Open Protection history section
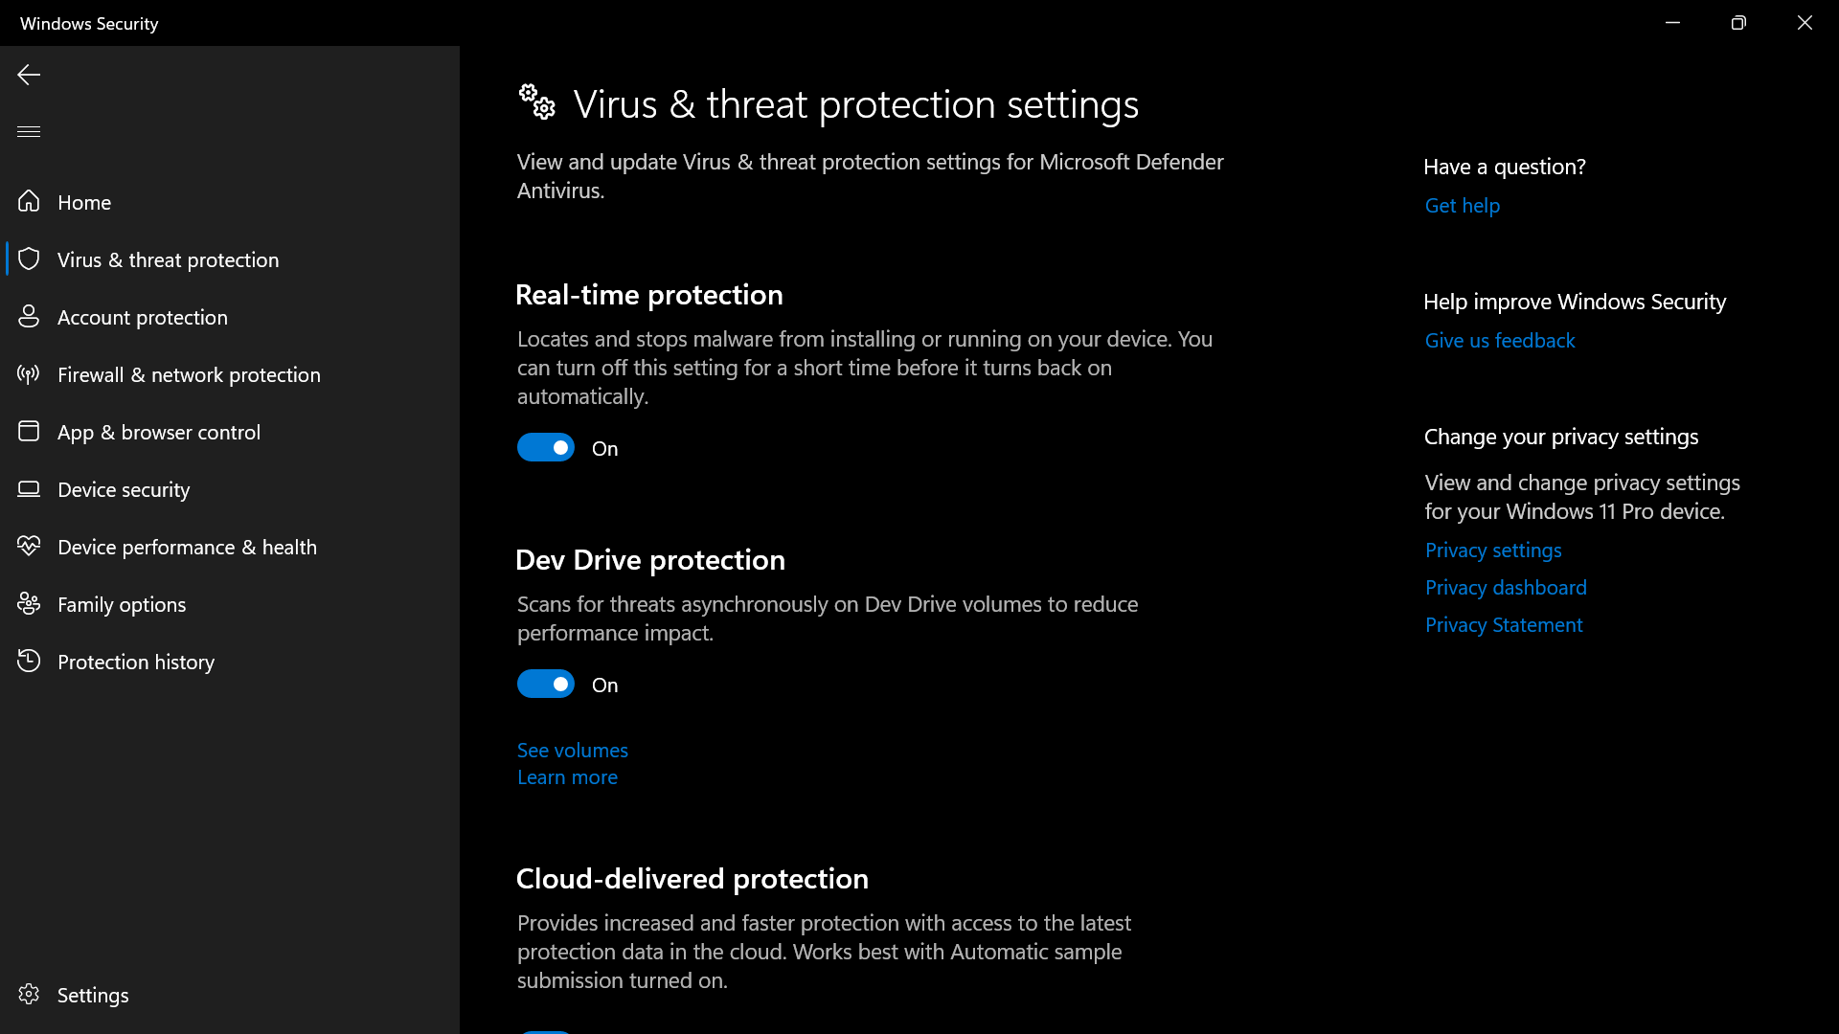This screenshot has width=1839, height=1034. [135, 662]
